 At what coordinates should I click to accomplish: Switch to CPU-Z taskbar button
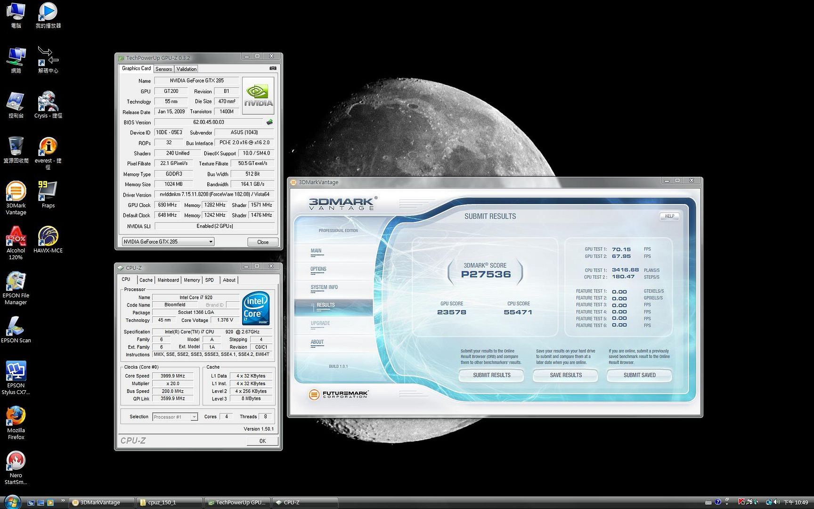(x=305, y=502)
